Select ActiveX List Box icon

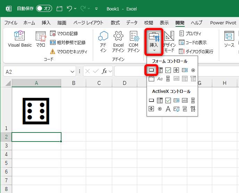pyautogui.click(x=176, y=100)
